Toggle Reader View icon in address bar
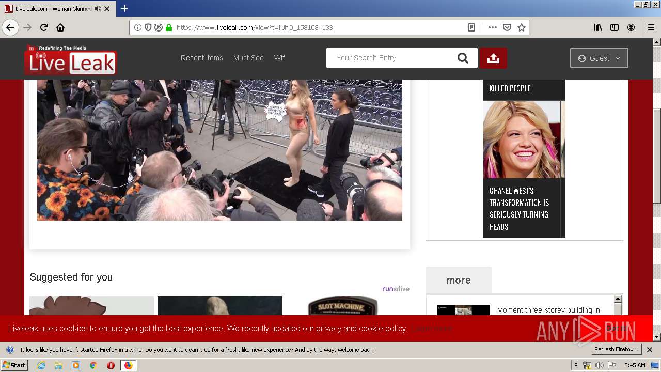The height and width of the screenshot is (372, 661). point(471,27)
